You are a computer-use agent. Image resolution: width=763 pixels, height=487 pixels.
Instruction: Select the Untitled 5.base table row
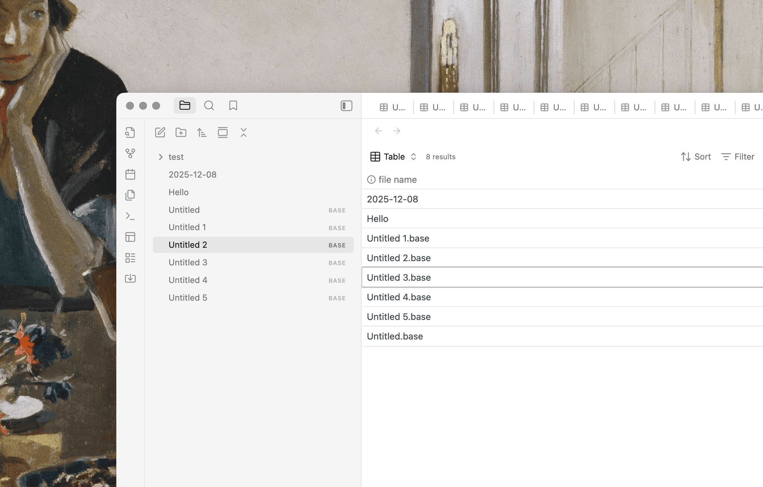click(399, 317)
